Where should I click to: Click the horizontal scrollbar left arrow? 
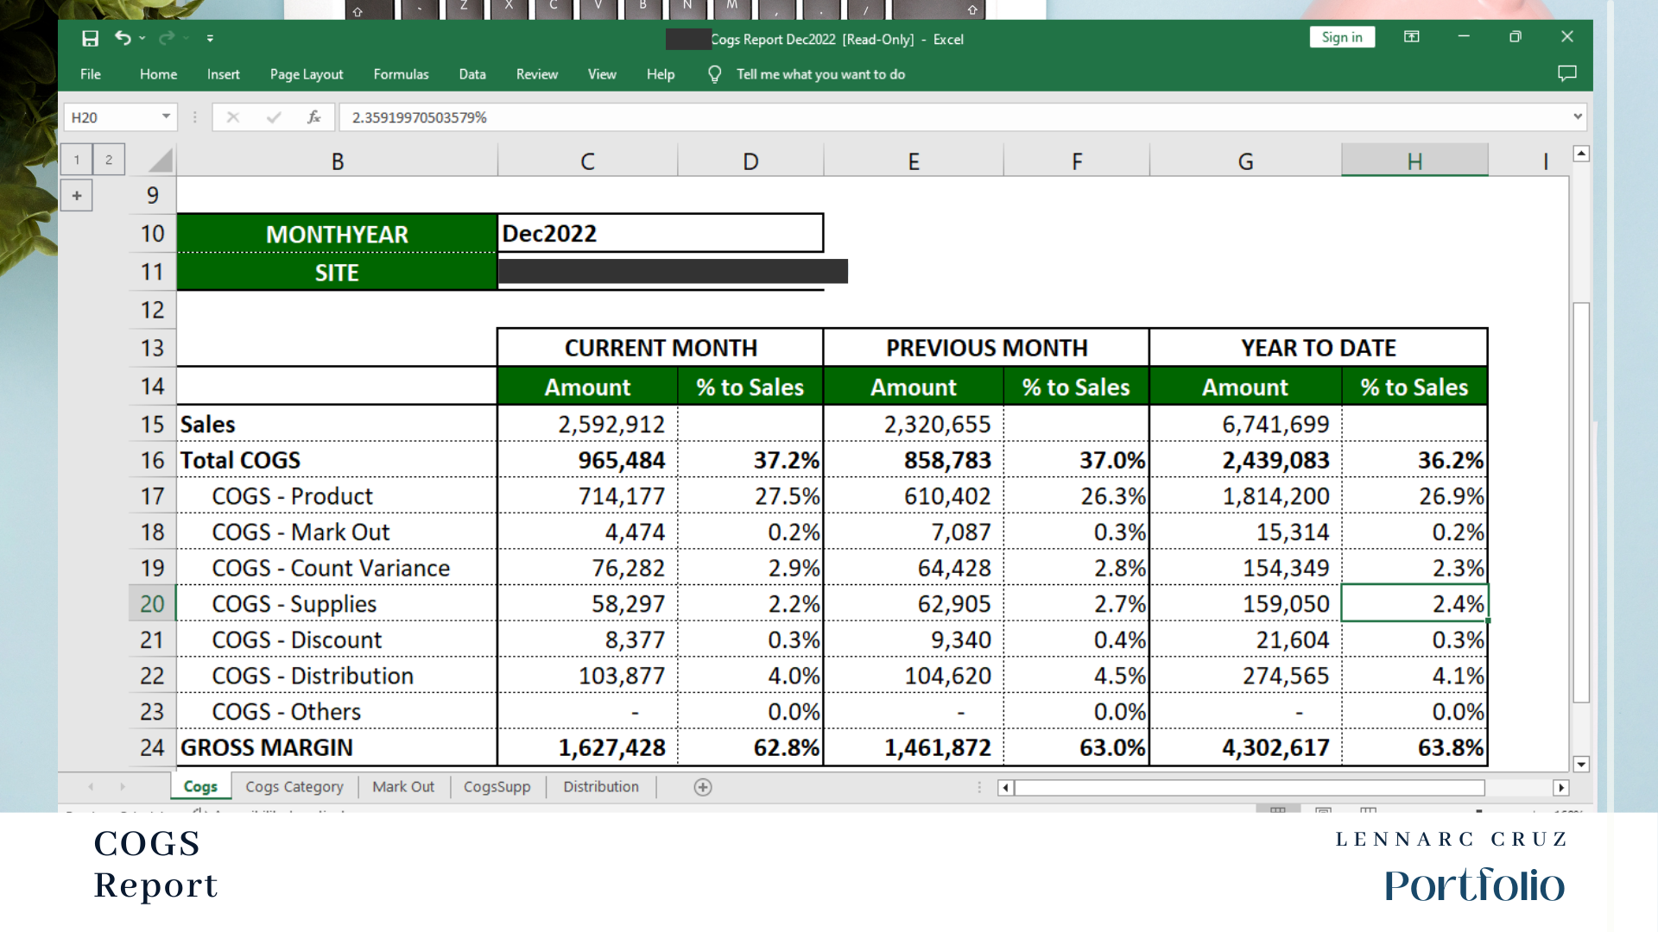(1005, 787)
